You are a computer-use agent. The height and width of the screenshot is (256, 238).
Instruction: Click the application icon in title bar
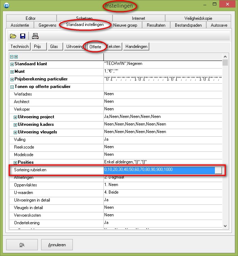click(x=6, y=5)
